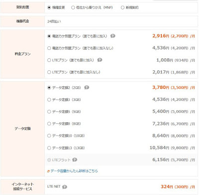Click the データ定額 row header
Viewport: 199px width, 195px height.
coord(22,129)
